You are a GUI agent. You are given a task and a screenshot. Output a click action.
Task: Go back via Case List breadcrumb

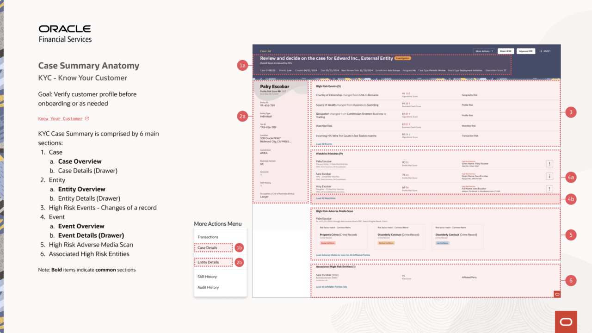pos(265,51)
